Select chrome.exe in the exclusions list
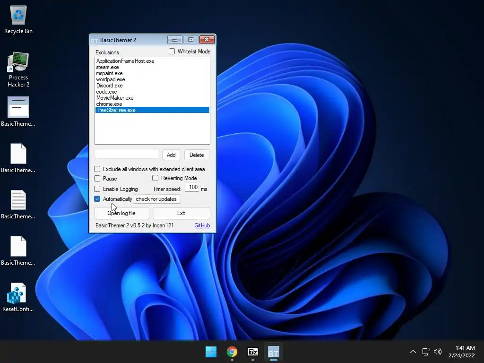This screenshot has width=484, height=363. (152, 104)
